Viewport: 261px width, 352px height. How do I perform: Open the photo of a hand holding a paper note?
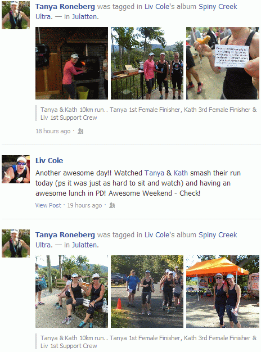pos(223,64)
